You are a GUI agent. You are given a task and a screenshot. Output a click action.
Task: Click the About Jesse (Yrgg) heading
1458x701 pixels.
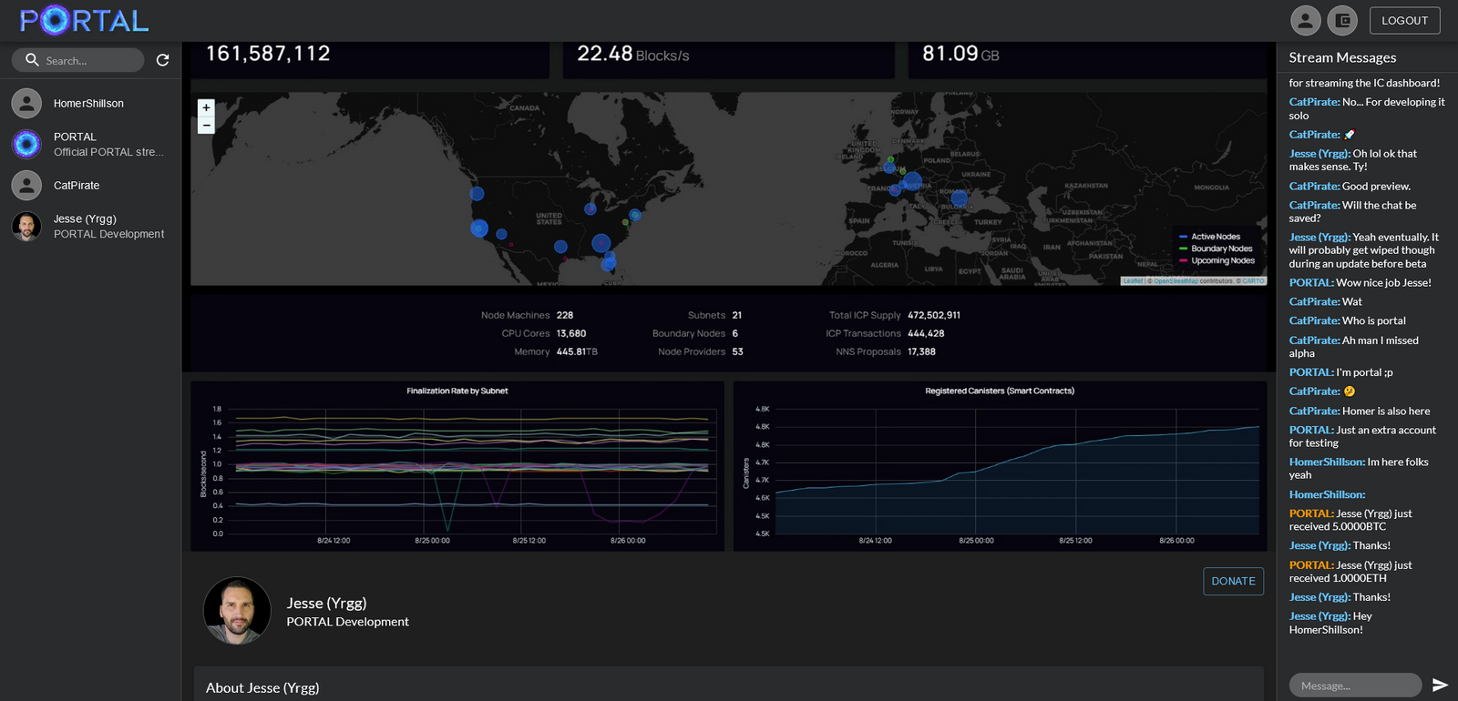click(x=262, y=688)
